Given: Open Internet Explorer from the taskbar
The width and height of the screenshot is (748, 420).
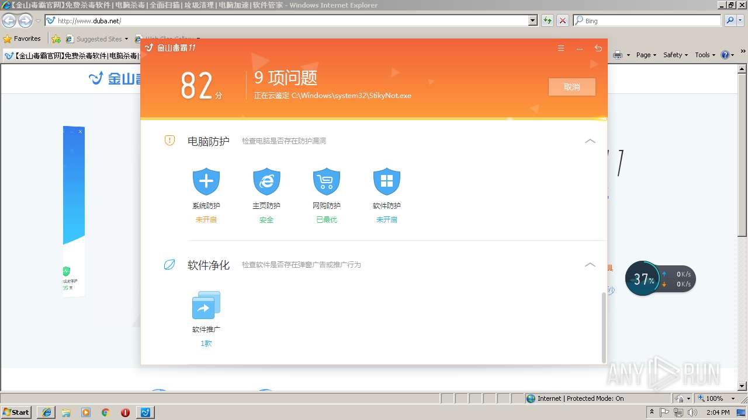Looking at the screenshot, I should (46, 412).
